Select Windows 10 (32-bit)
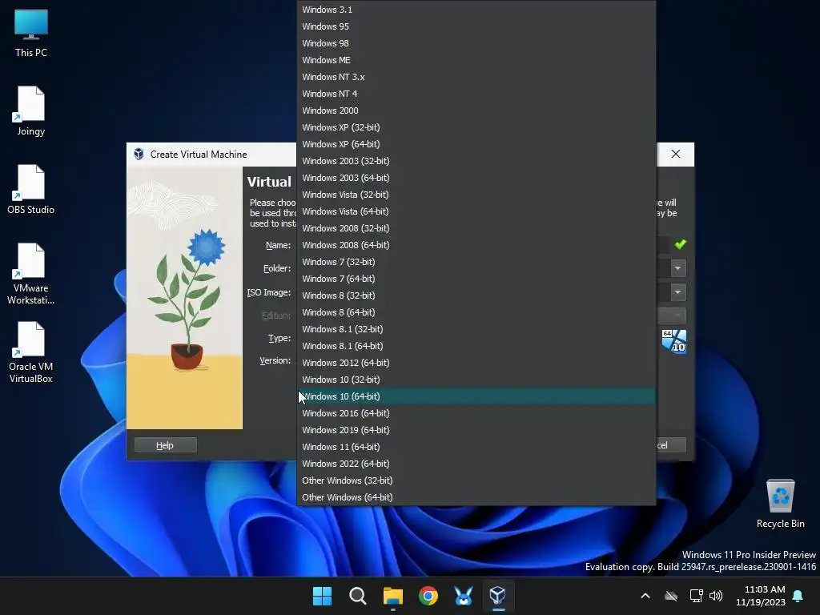 click(x=476, y=379)
